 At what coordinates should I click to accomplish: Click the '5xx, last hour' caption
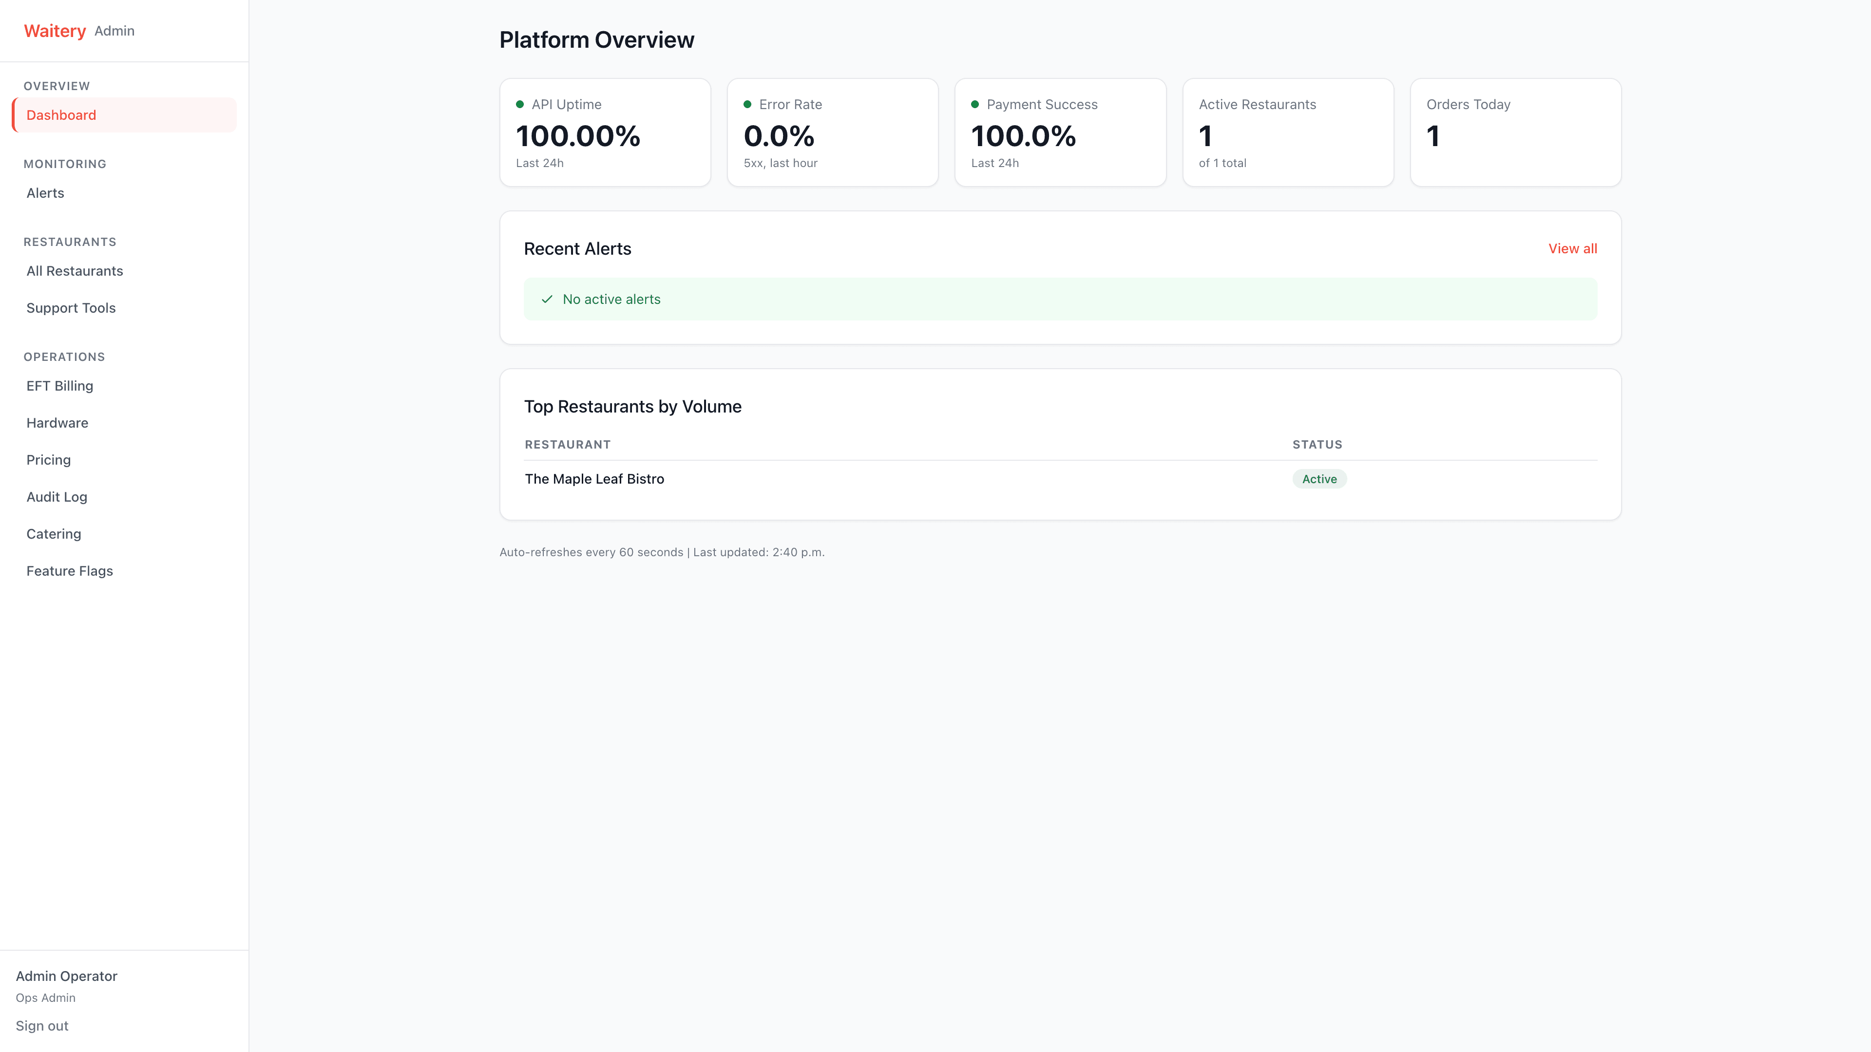click(x=780, y=163)
